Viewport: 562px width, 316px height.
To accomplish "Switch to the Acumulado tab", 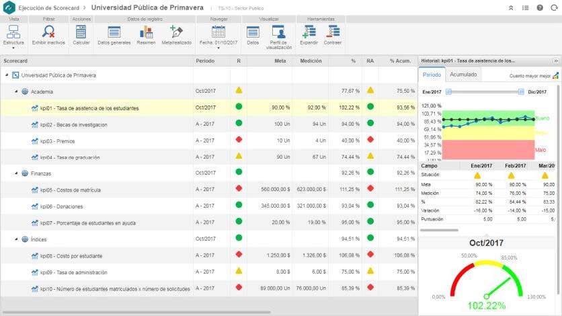I will pyautogui.click(x=463, y=75).
